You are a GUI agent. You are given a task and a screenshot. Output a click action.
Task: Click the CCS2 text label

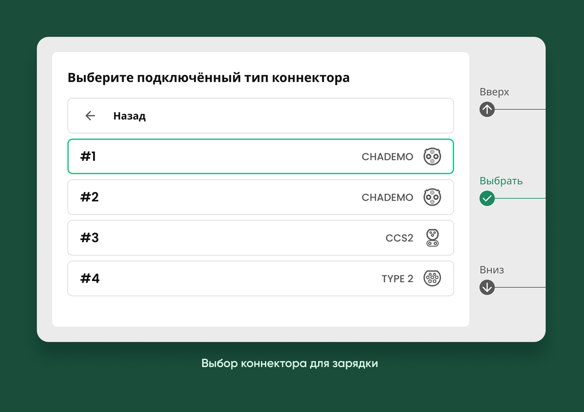(399, 238)
